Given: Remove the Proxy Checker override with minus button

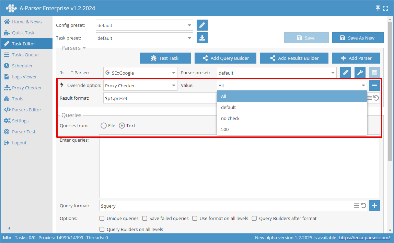Looking at the screenshot, I should click(x=374, y=85).
